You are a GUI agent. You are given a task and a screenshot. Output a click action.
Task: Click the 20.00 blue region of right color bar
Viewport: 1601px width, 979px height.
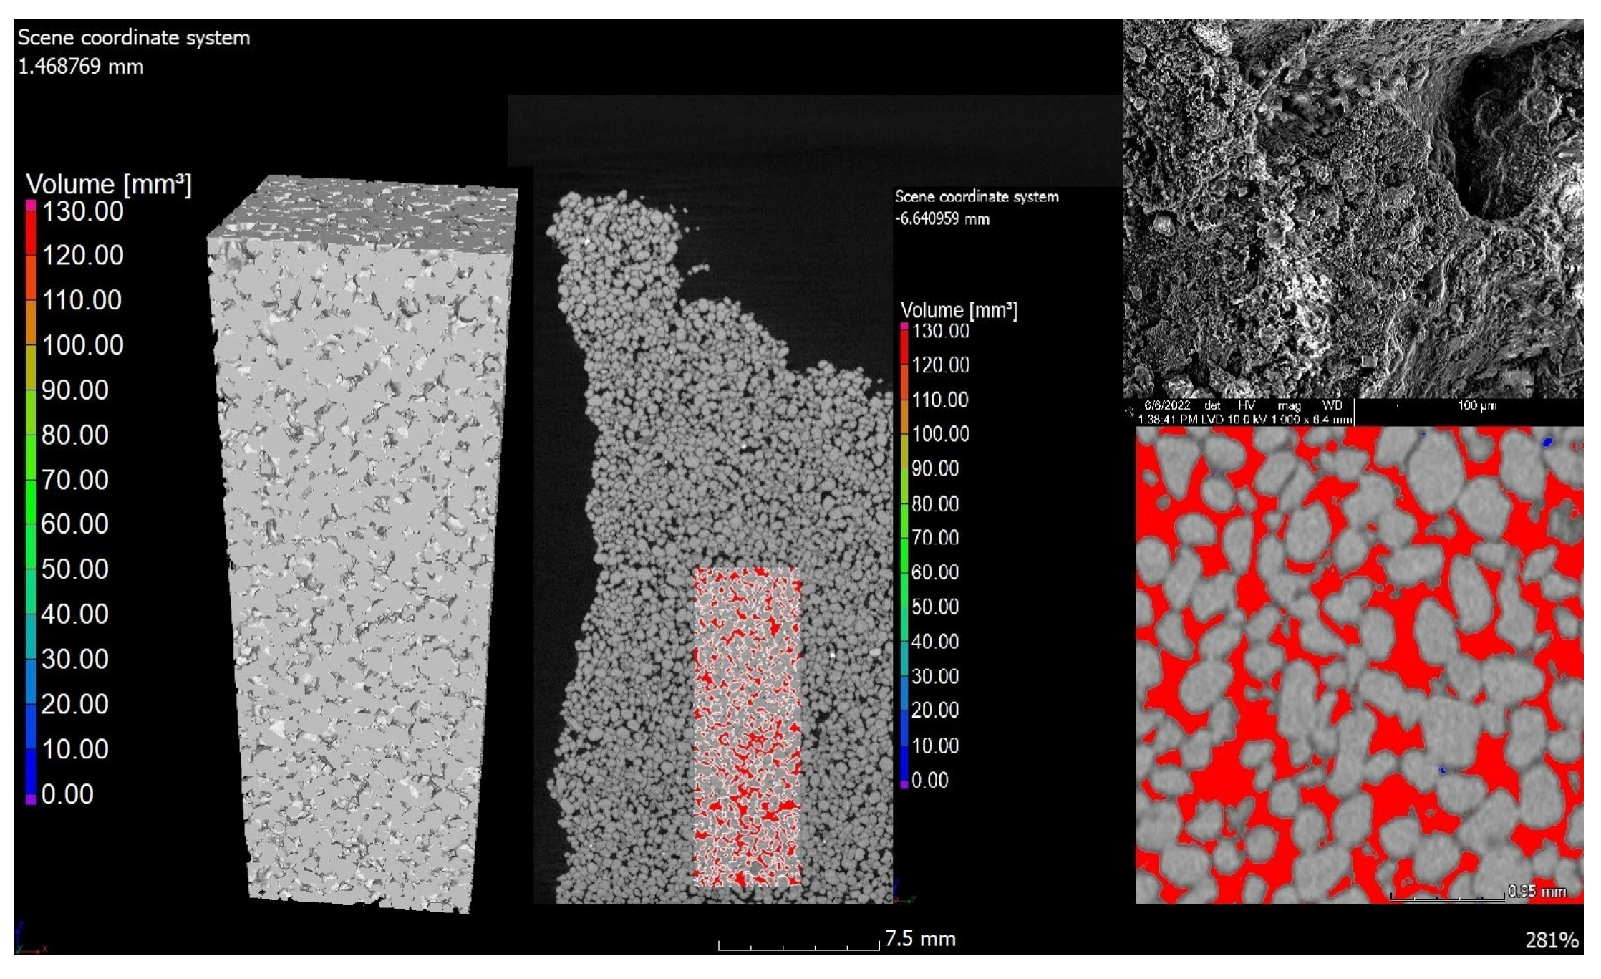(x=904, y=710)
